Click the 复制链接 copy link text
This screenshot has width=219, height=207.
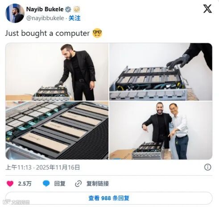coord(98,184)
